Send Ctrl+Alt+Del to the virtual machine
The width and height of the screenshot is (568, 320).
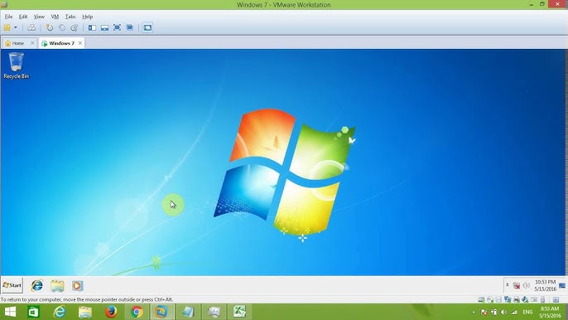(x=31, y=27)
